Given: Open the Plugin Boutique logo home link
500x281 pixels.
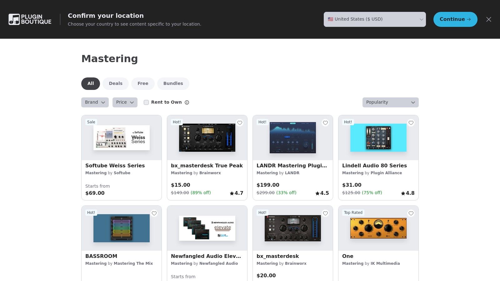Looking at the screenshot, I should click(30, 19).
